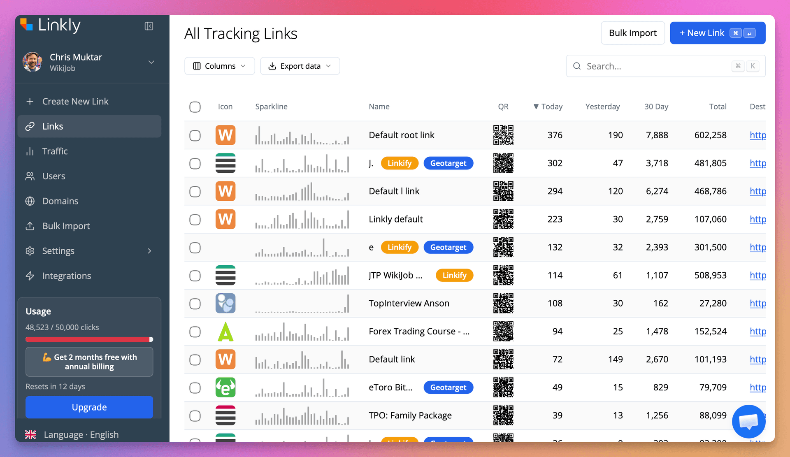Click the W icon of Default l link
The width and height of the screenshot is (790, 457).
[225, 191]
